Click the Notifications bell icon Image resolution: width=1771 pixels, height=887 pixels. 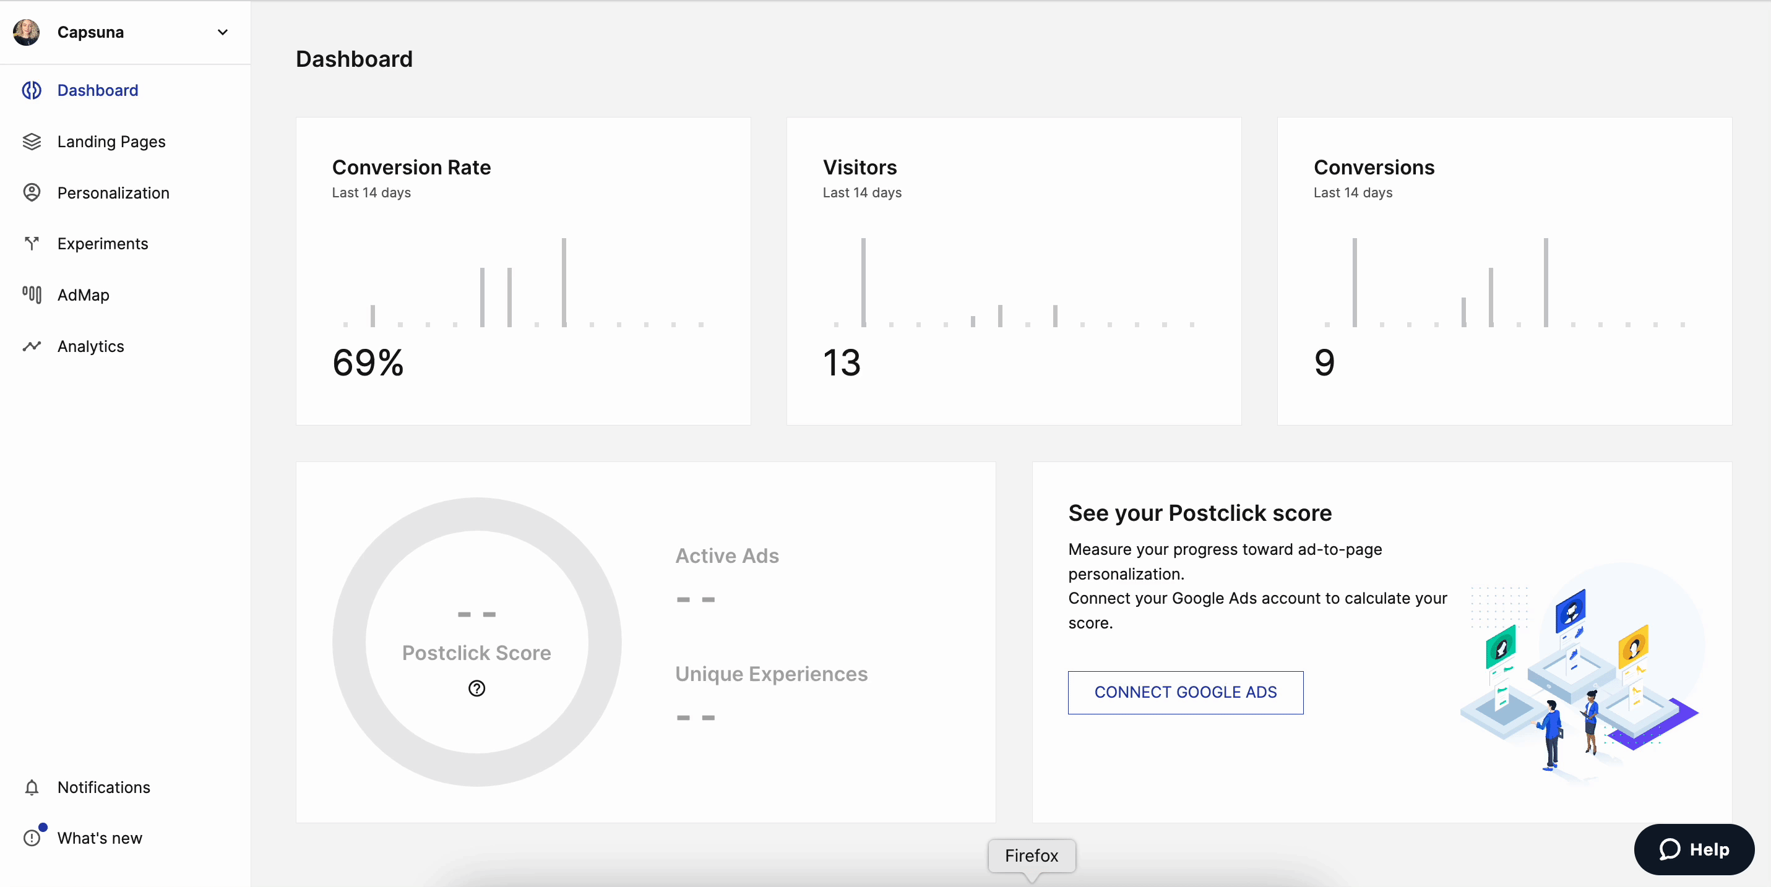(32, 787)
